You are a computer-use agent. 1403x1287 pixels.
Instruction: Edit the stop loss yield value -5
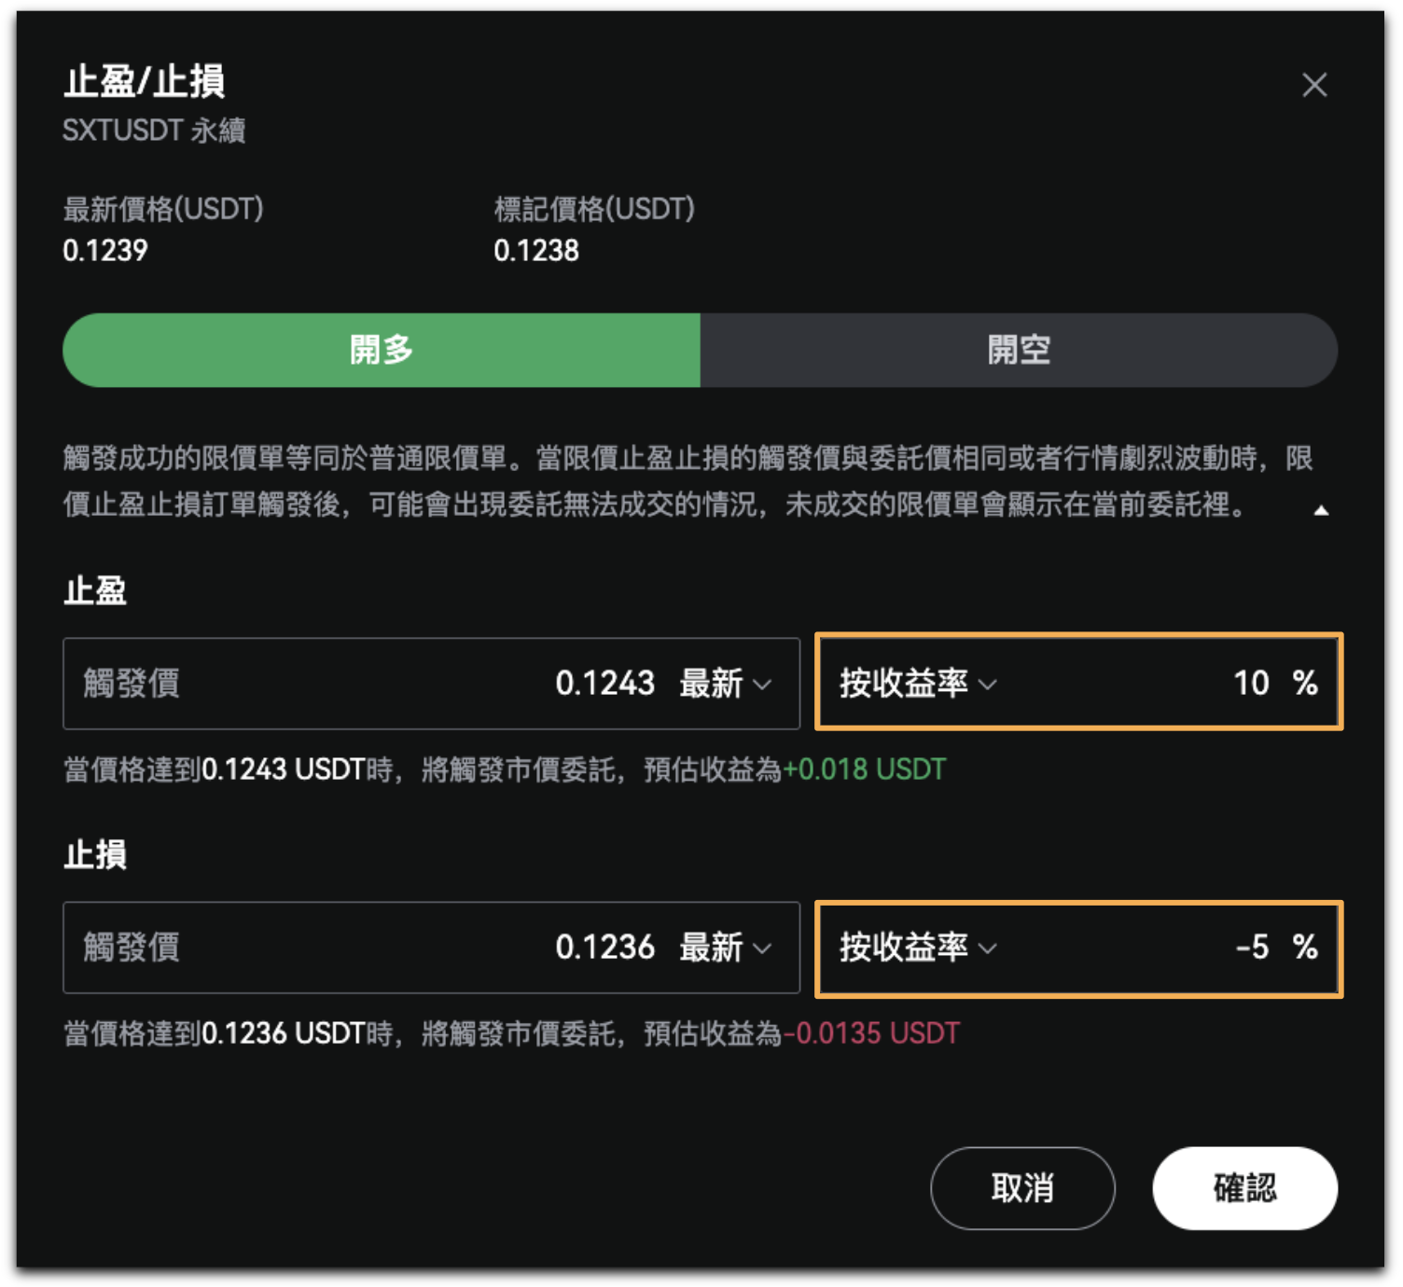coord(1252,948)
